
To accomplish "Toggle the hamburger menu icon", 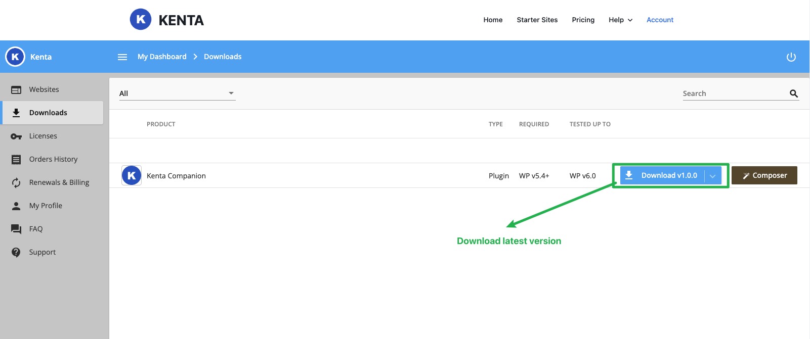I will [x=122, y=57].
